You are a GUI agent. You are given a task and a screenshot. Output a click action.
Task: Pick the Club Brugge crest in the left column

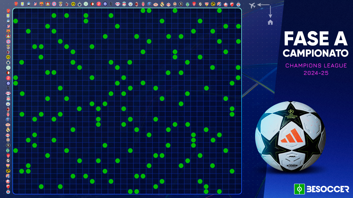pyautogui.click(x=8, y=62)
